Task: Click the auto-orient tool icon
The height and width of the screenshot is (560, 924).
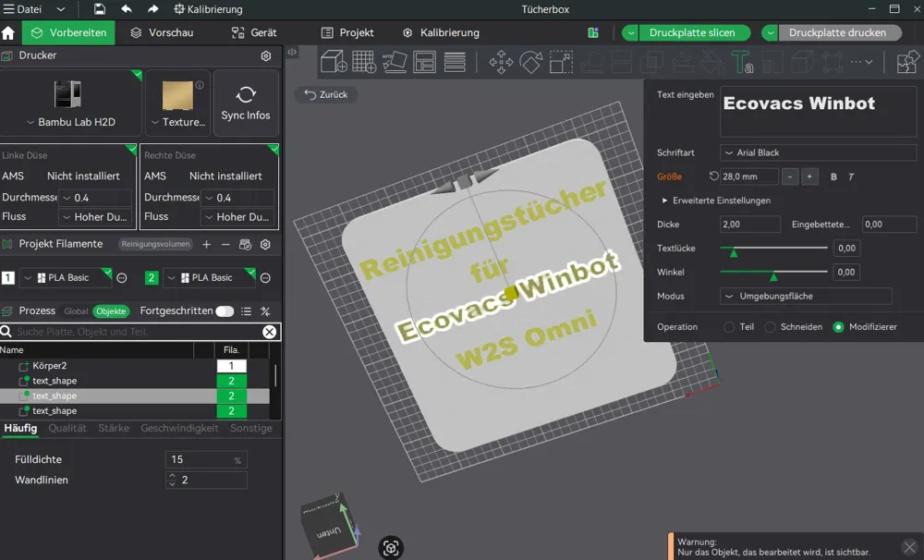Action: (395, 61)
